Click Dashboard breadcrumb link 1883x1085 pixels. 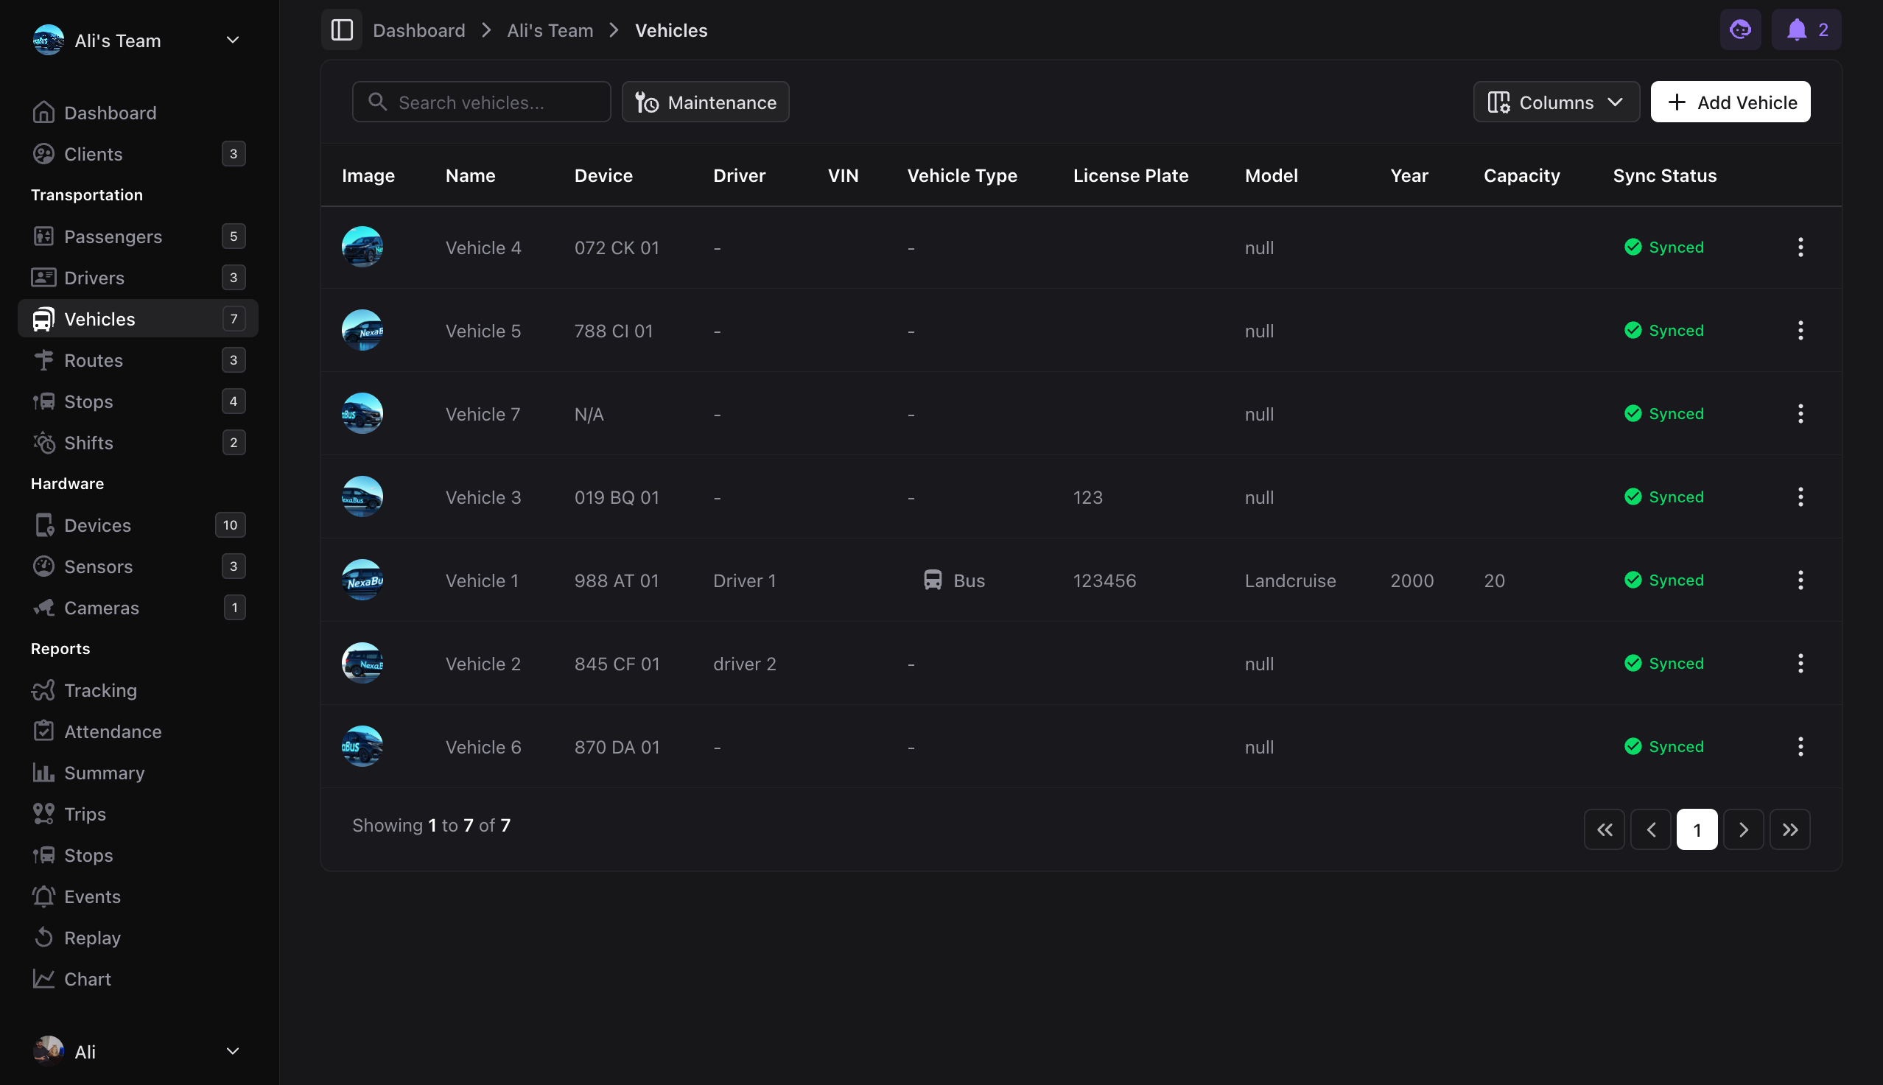click(x=418, y=30)
